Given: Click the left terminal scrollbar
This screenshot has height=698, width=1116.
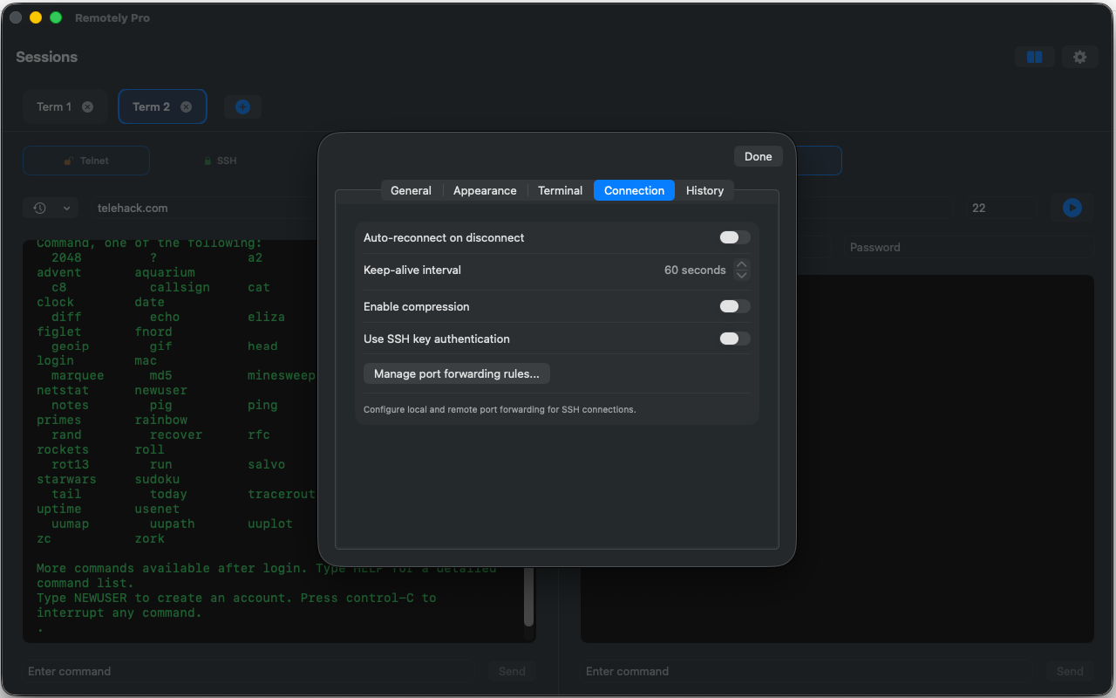Looking at the screenshot, I should (x=528, y=598).
